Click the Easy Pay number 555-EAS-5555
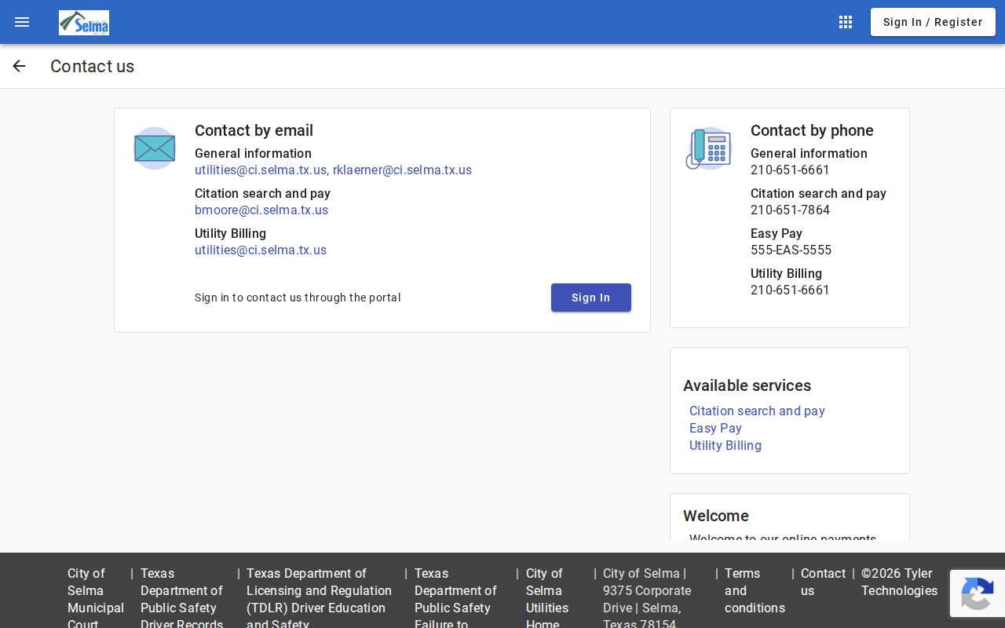The width and height of the screenshot is (1005, 628). pyautogui.click(x=791, y=250)
